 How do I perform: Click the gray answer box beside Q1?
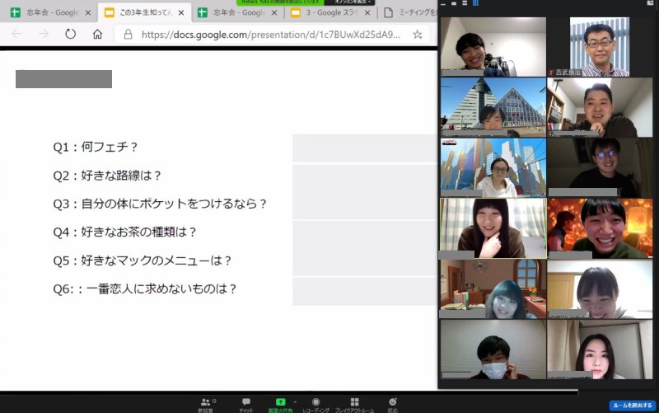[365, 148]
